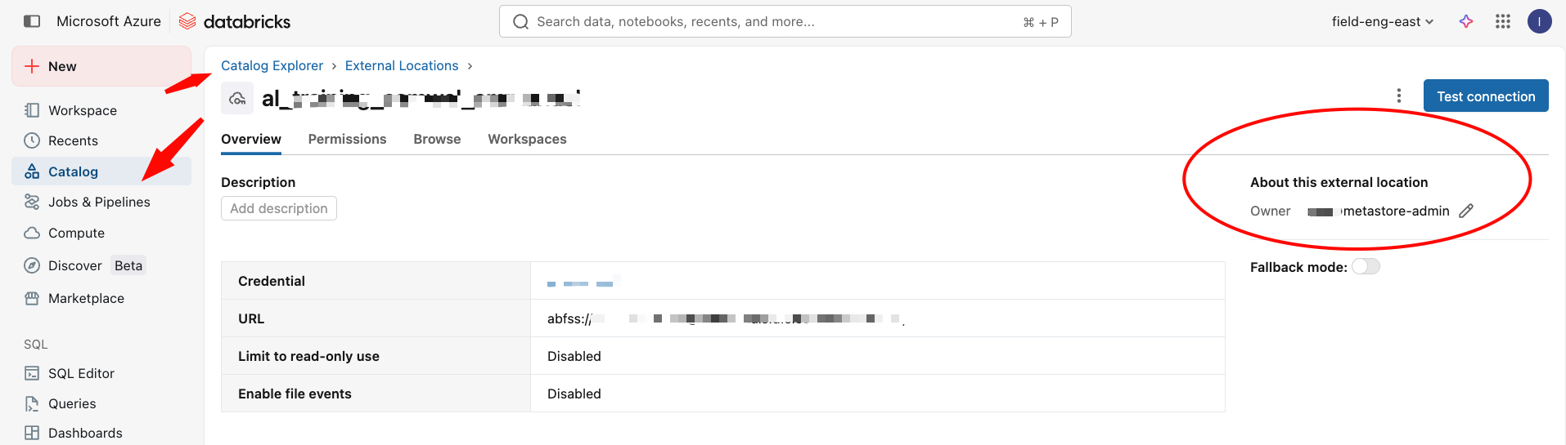Switch to the Permissions tab
Image resolution: width=1566 pixels, height=445 pixels.
347,139
